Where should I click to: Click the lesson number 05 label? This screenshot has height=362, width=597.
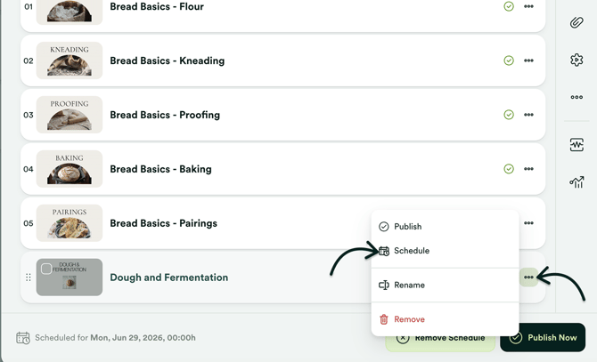(x=29, y=223)
